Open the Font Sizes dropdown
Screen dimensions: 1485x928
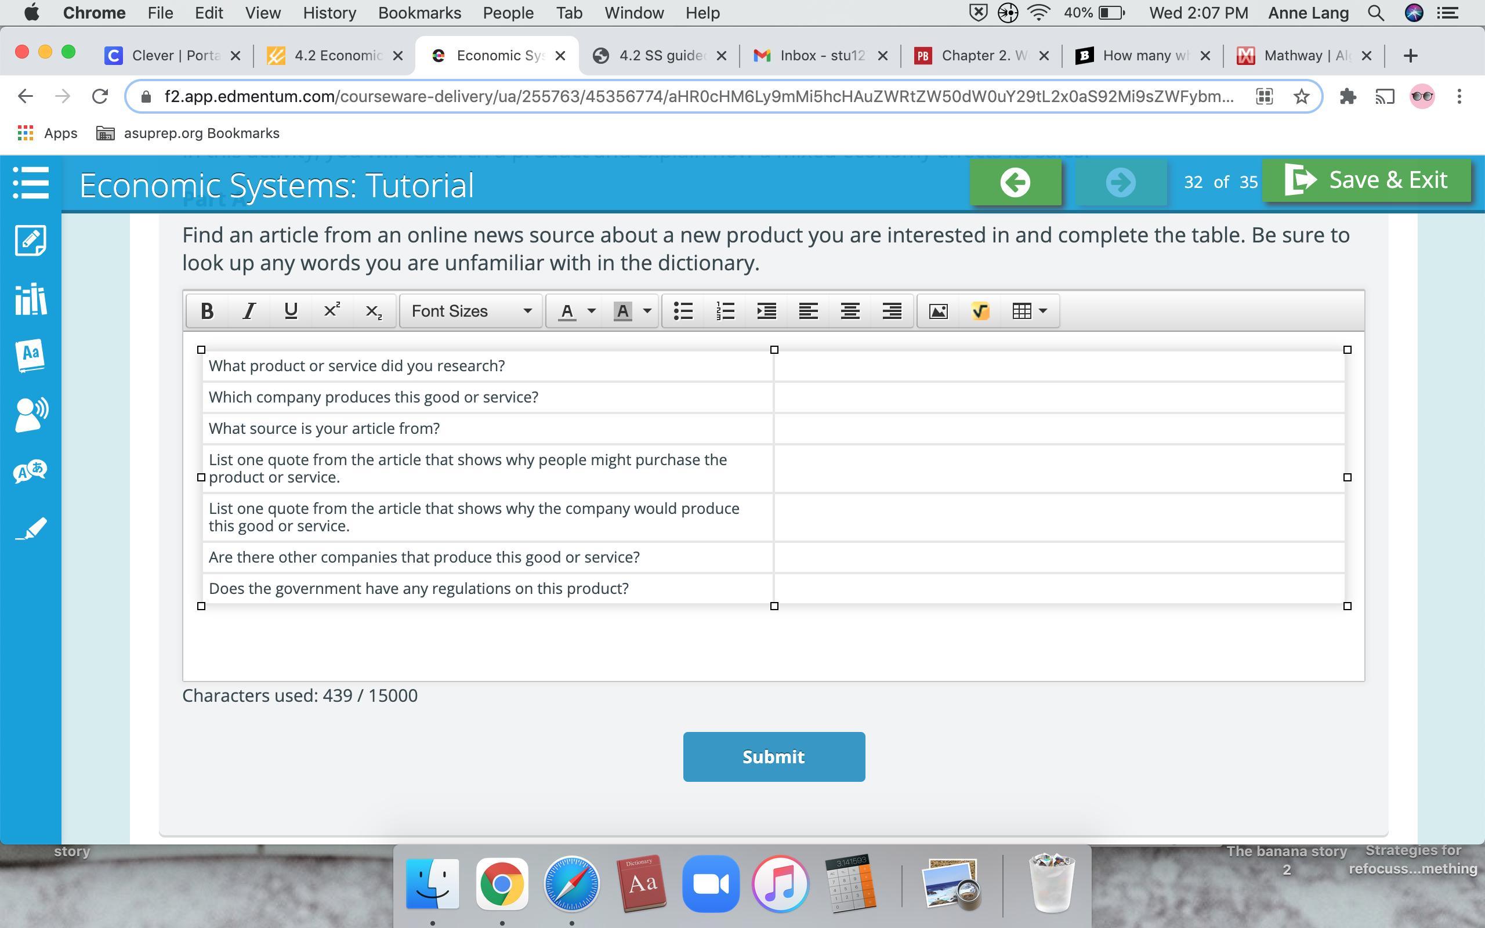click(470, 311)
